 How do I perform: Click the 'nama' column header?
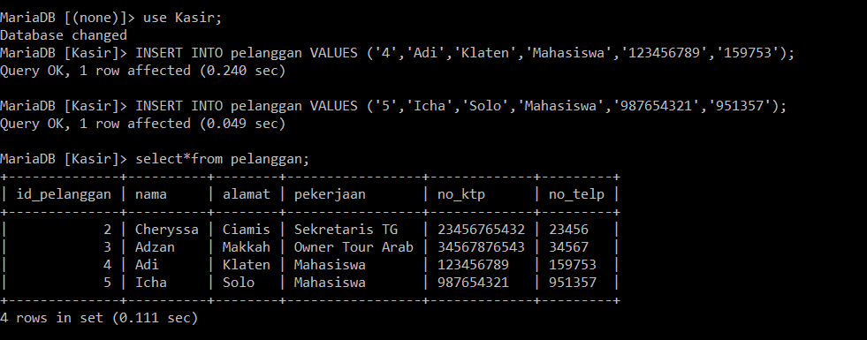[151, 194]
